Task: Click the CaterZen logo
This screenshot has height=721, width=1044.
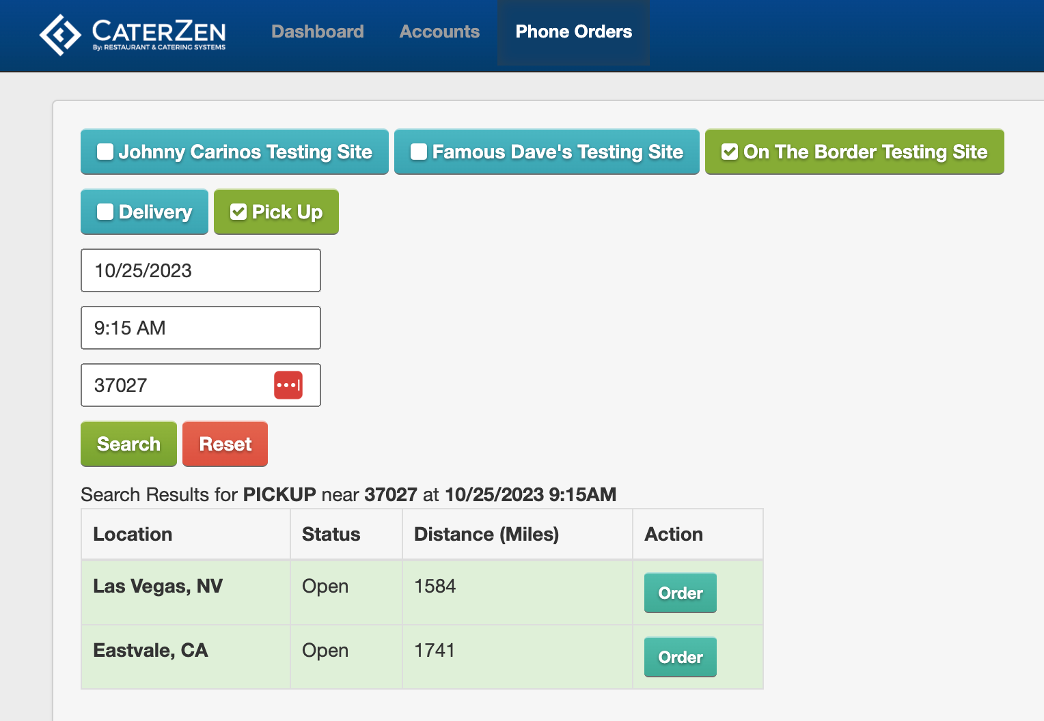Action: pyautogui.click(x=133, y=34)
